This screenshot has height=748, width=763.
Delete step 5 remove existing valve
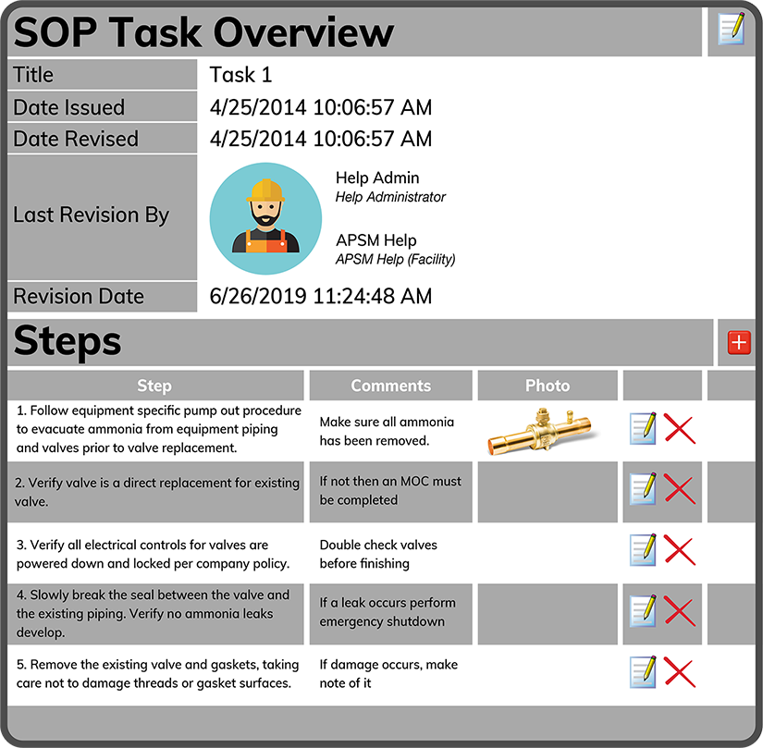tap(680, 672)
